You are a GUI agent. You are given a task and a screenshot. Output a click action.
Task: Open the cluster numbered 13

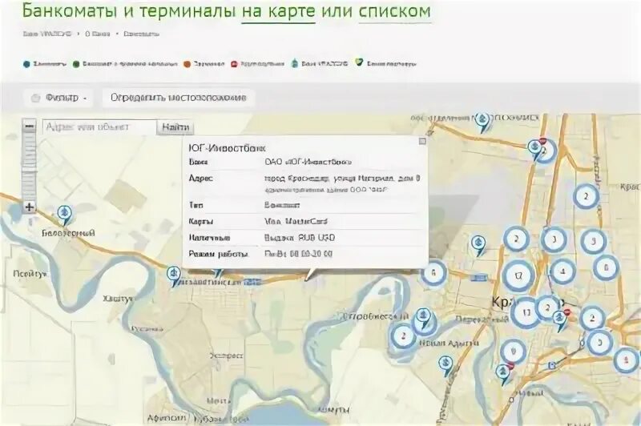pyautogui.click(x=526, y=312)
